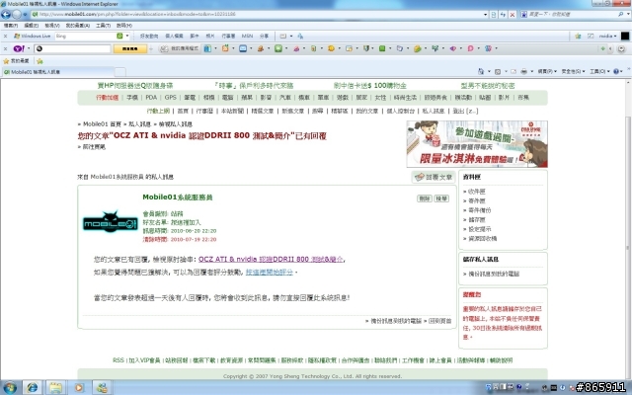Open the 說明(H) Help menu
The height and width of the screenshot is (395, 632).
[x=124, y=26]
